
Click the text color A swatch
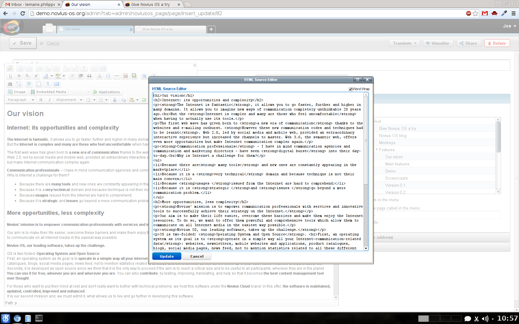point(46,76)
